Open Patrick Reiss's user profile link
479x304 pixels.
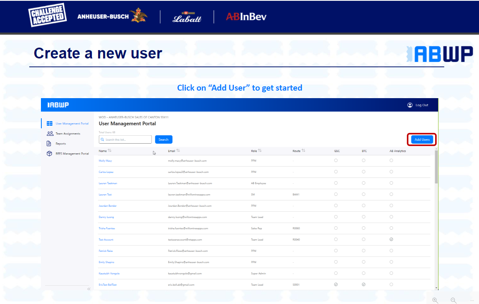click(106, 251)
